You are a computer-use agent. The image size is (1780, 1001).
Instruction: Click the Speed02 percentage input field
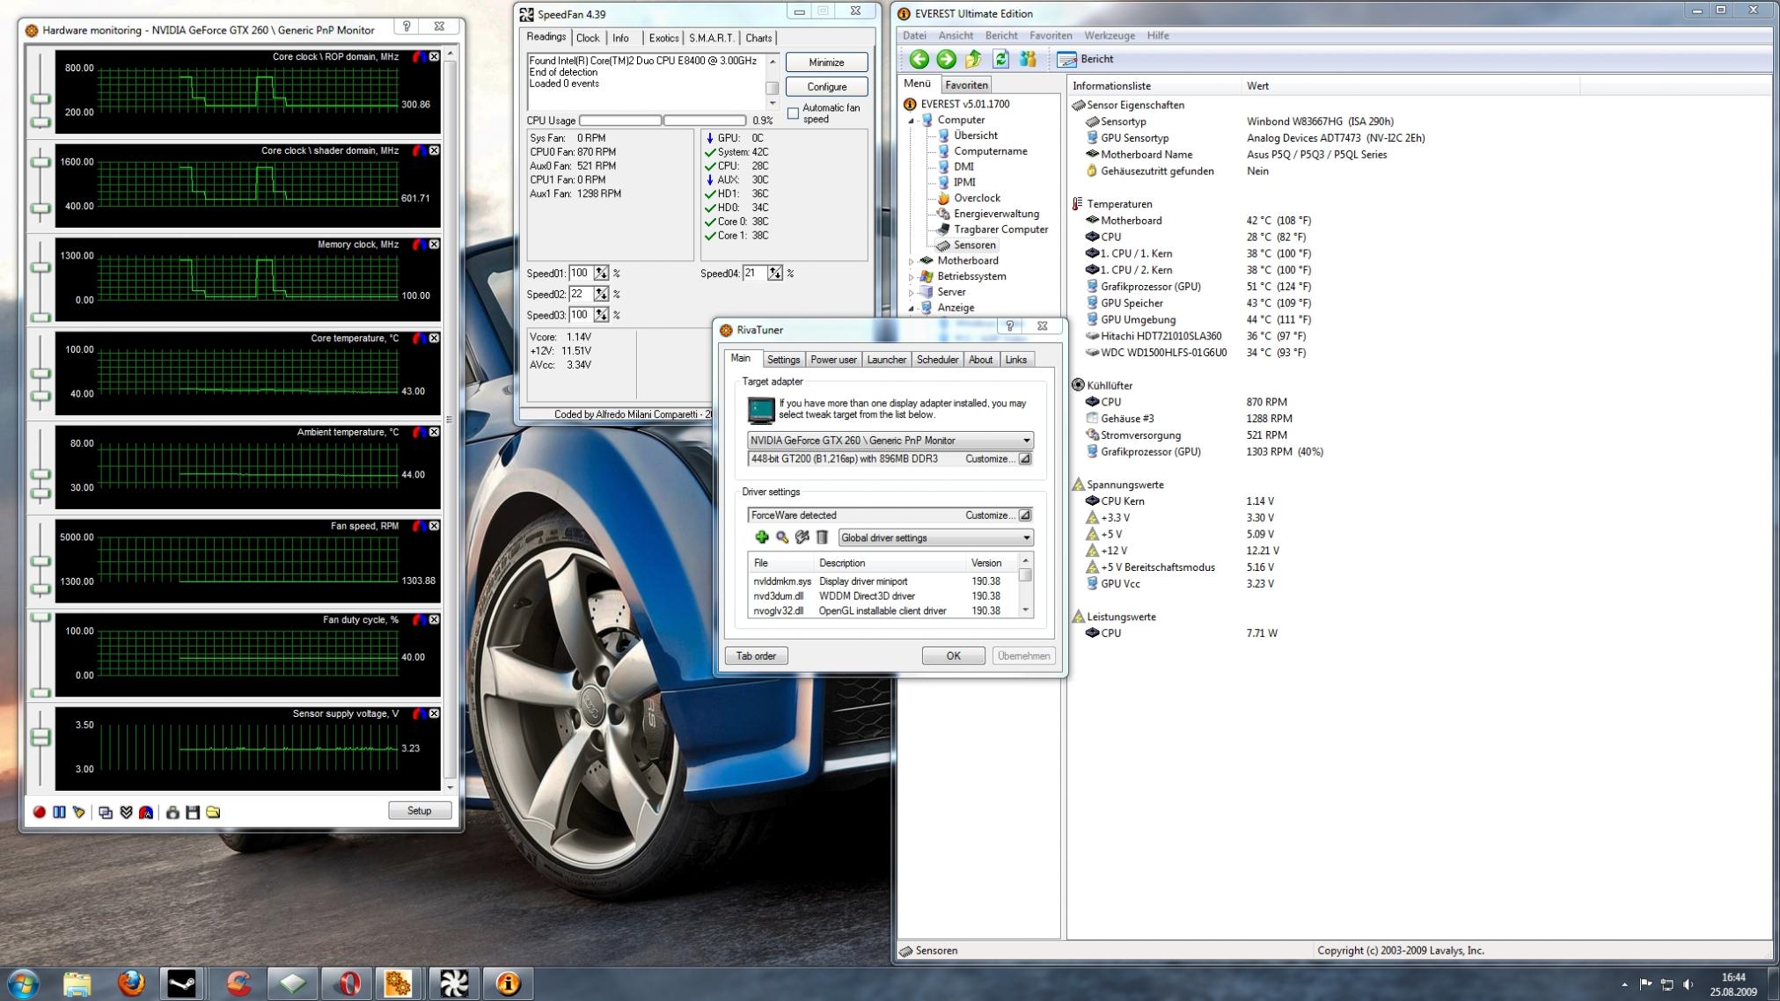tap(580, 294)
